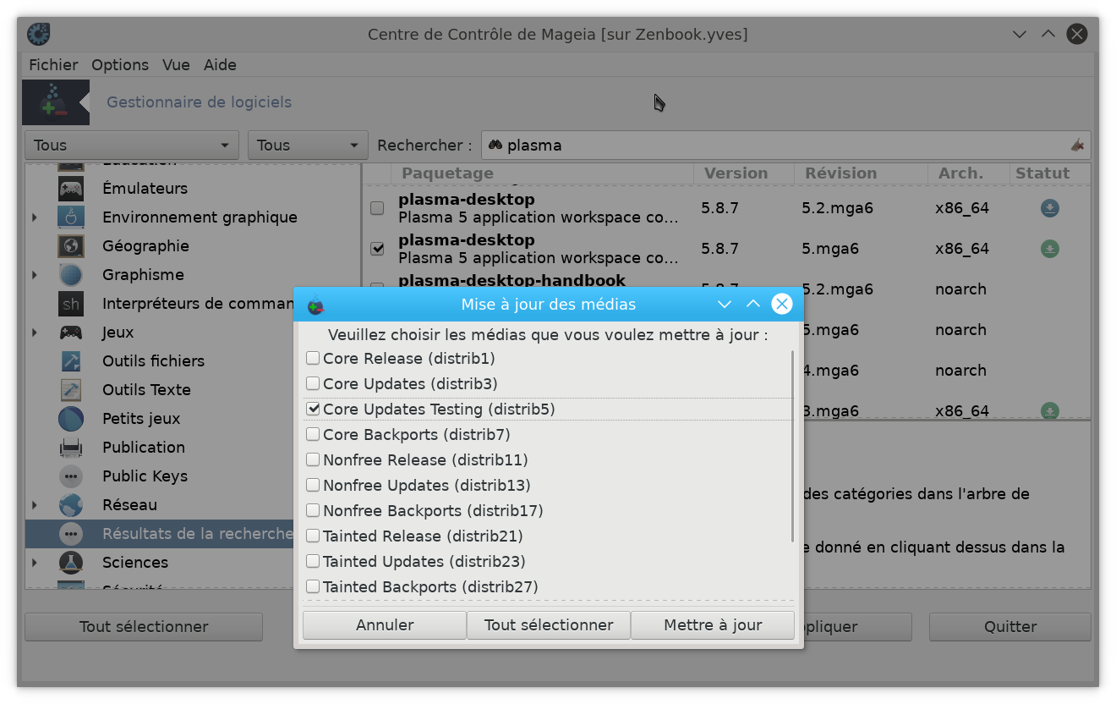
Task: Open the second 'Tous' dropdown beside Rechercher
Action: pyautogui.click(x=308, y=145)
